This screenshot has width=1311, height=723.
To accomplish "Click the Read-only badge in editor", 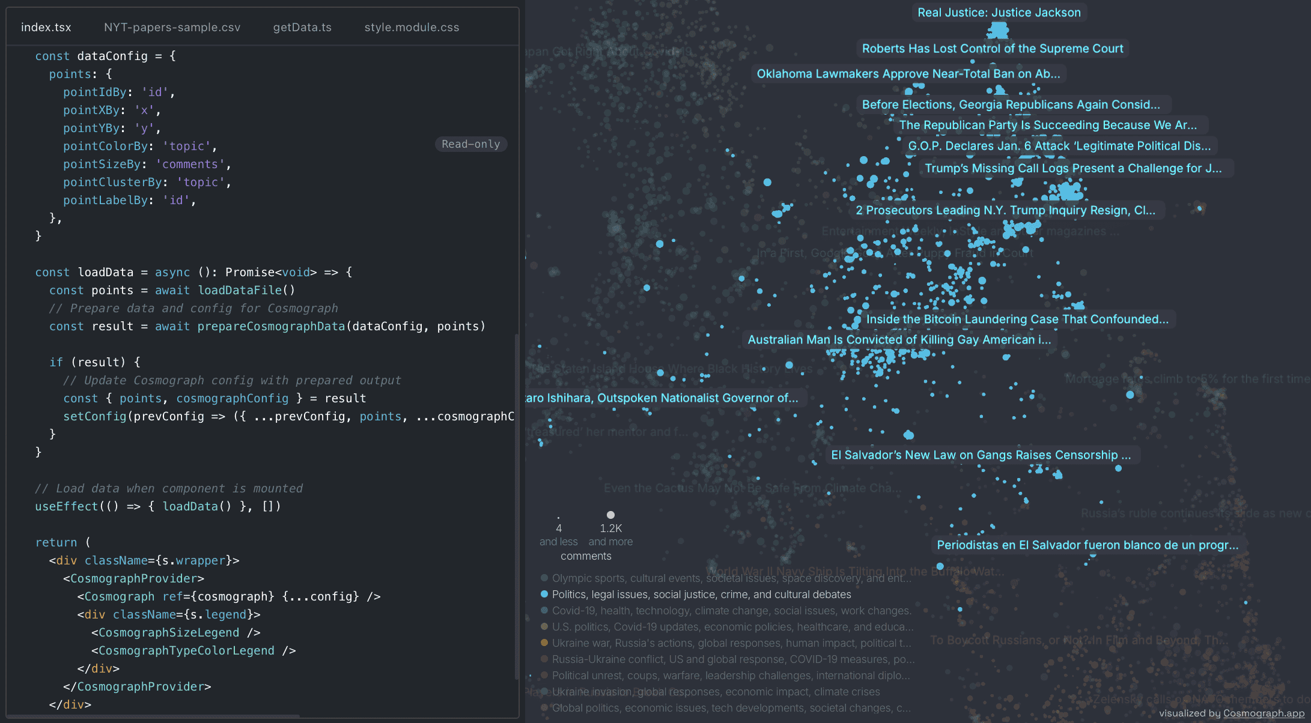I will (470, 144).
